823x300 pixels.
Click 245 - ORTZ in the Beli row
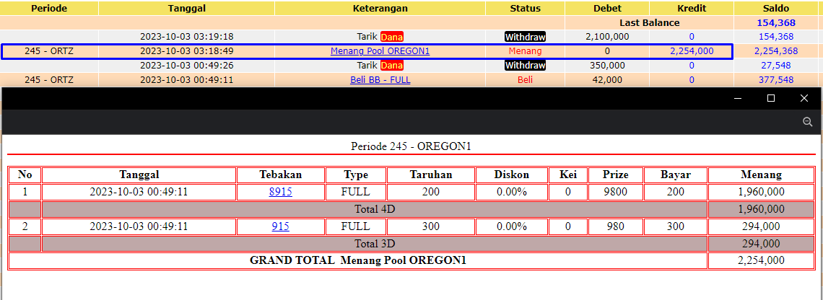(x=49, y=80)
